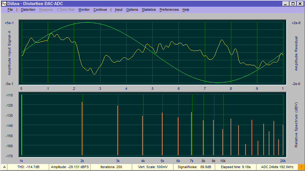Click the Signal/Noise: 89.8dB field
This screenshot has height=171, width=305.
coord(194,167)
